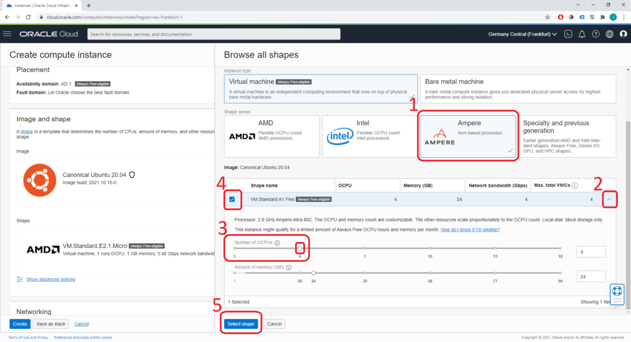Open the announcements bell icon
This screenshot has width=631, height=342.
click(x=582, y=35)
